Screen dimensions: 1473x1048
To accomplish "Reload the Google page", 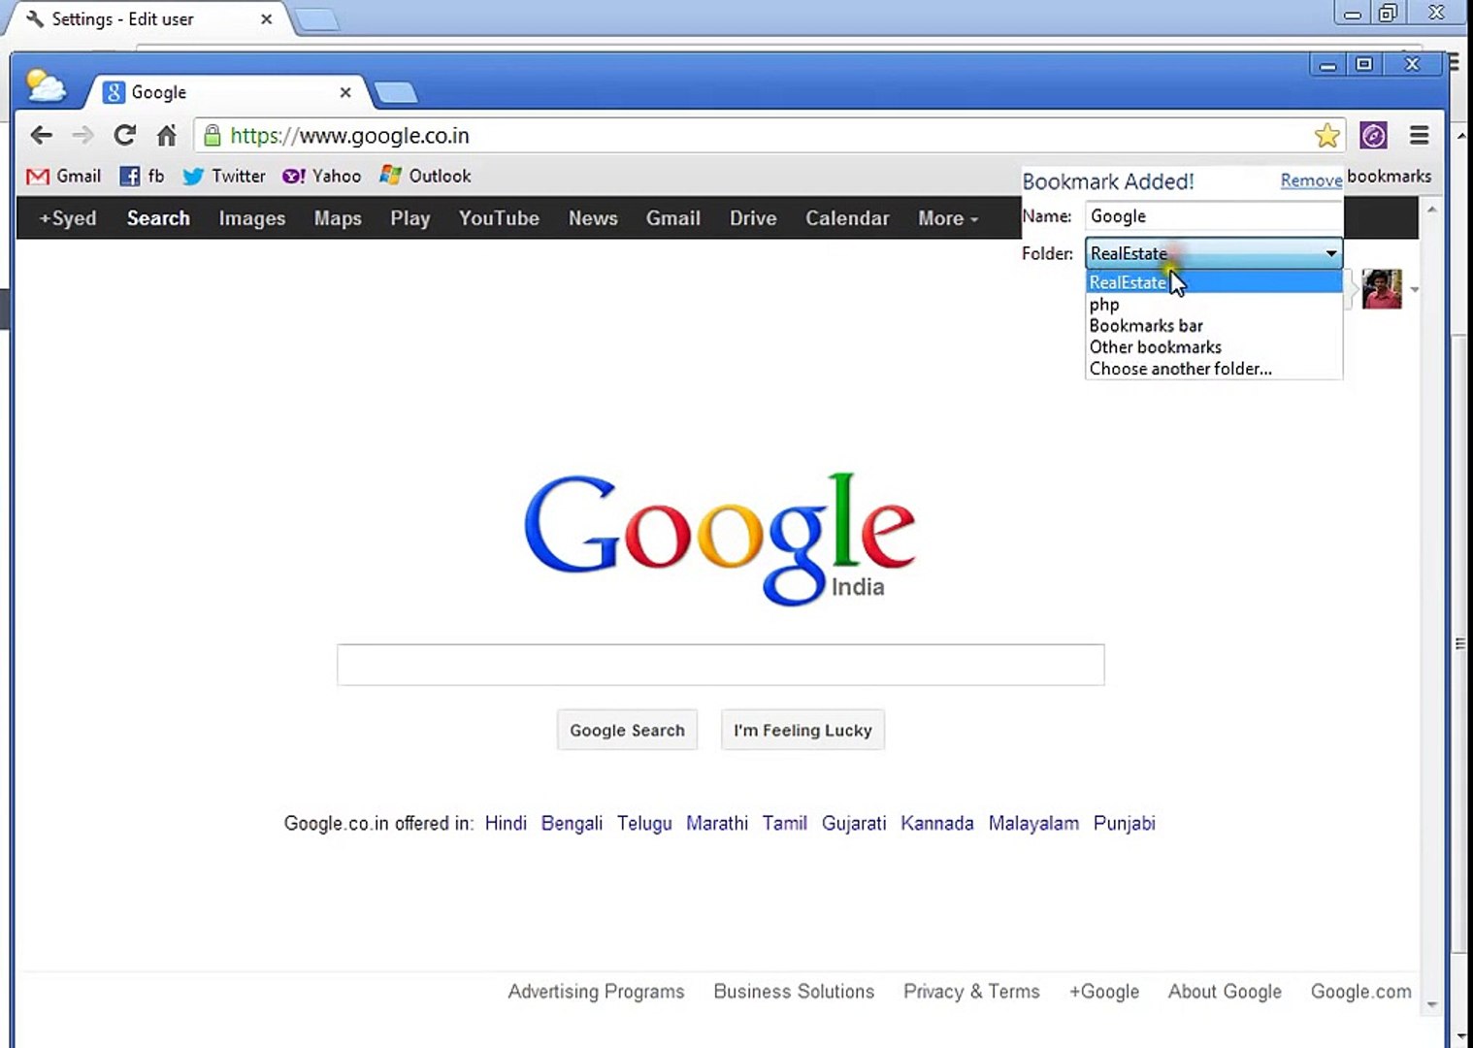I will (125, 136).
